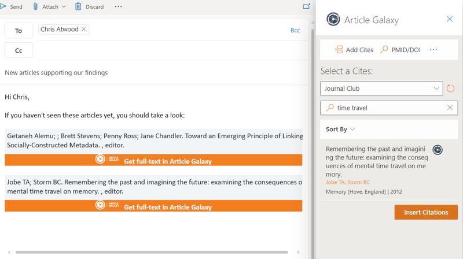Click second Get full-text in Article Galaxy banner

153,206
